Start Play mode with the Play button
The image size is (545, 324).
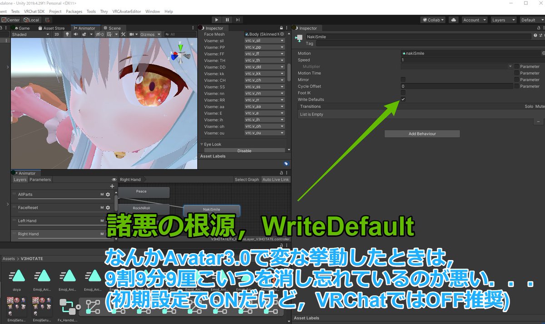coord(217,20)
